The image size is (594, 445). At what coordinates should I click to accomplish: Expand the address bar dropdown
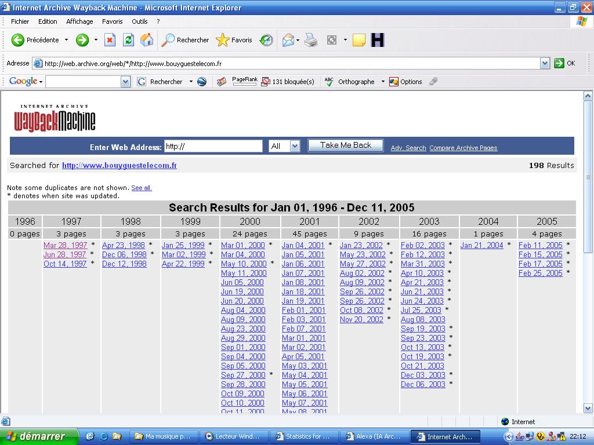click(545, 63)
